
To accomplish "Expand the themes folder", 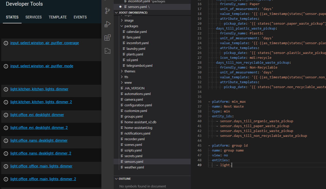I will tap(122, 71).
